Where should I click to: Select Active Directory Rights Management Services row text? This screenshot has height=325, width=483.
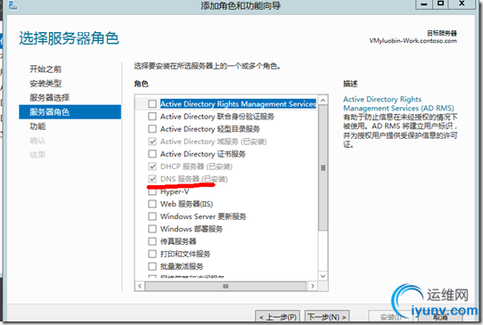(x=238, y=103)
